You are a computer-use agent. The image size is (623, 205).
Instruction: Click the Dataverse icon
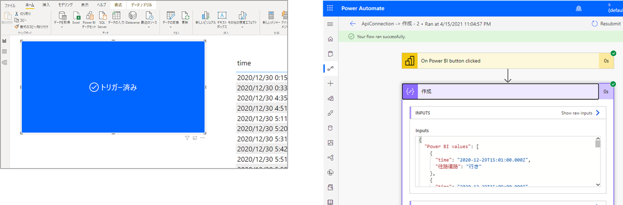pyautogui.click(x=132, y=15)
